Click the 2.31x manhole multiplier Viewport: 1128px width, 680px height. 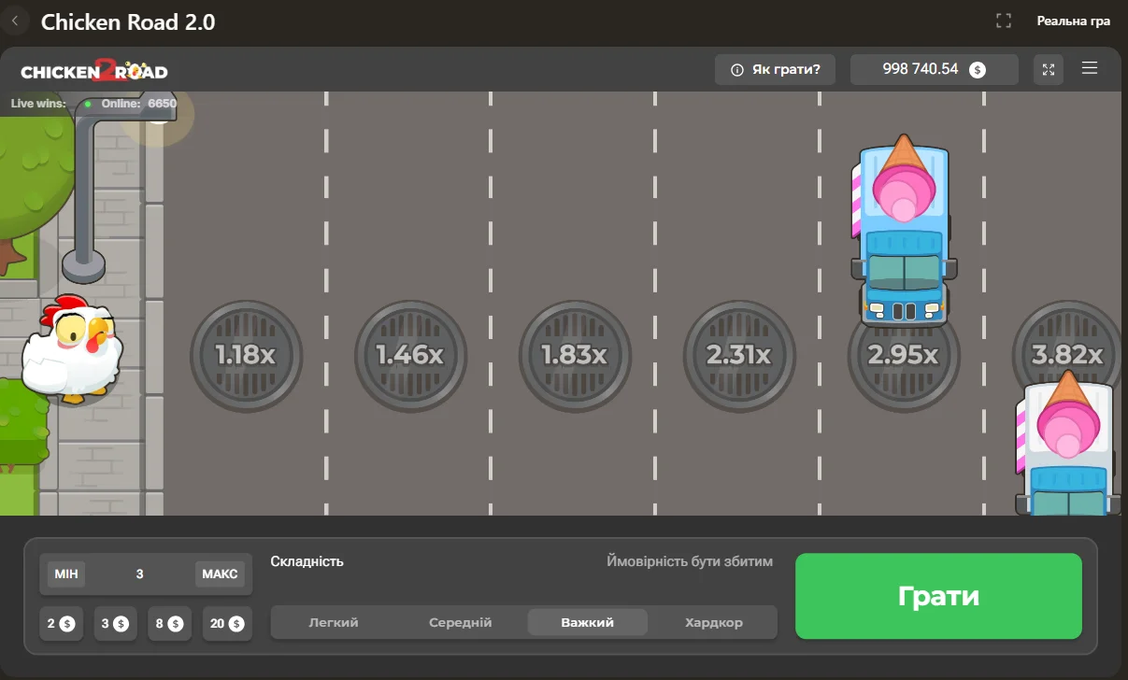coord(739,355)
